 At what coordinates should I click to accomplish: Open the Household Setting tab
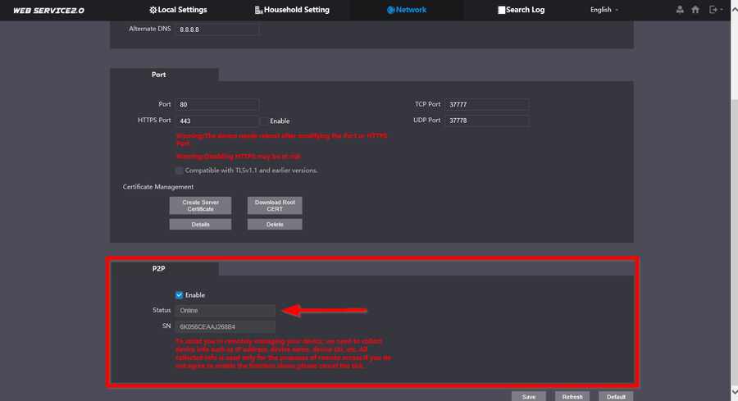[292, 10]
